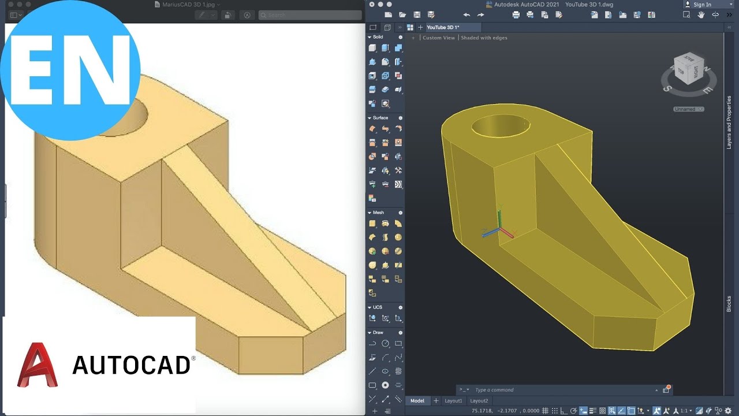
Task: Open the annotation scale 1:1 dropdown
Action: (686, 410)
